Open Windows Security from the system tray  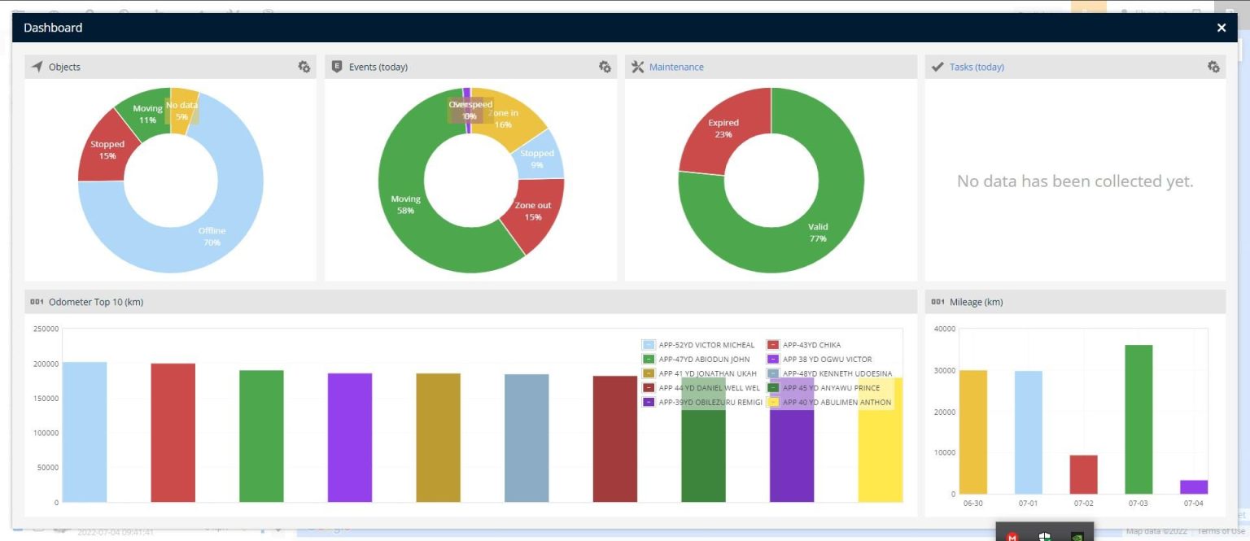(1044, 537)
